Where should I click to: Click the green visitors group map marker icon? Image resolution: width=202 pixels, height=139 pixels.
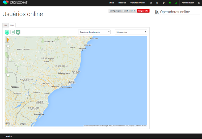click(7, 32)
